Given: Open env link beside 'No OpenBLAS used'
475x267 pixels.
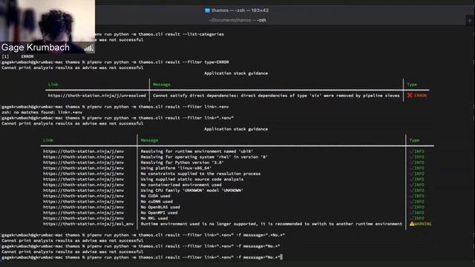Looking at the screenshot, I should tap(83, 208).
